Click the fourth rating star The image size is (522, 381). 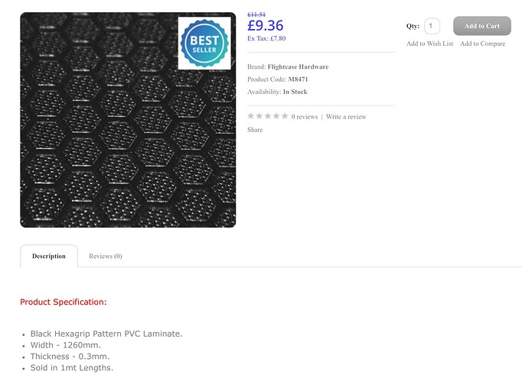coord(276,116)
